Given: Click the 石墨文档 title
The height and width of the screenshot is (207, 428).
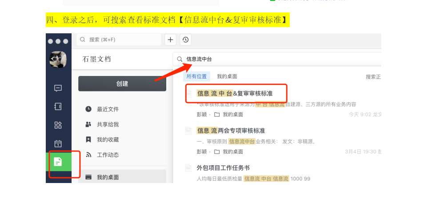Looking at the screenshot, I should 96,59.
